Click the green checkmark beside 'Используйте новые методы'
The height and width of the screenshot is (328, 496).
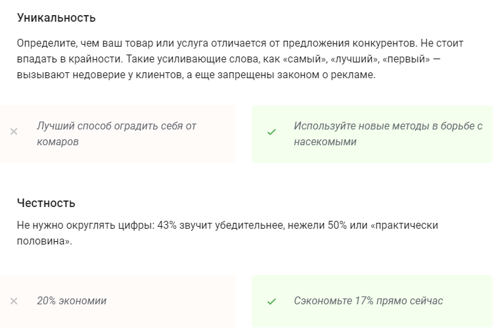click(271, 131)
